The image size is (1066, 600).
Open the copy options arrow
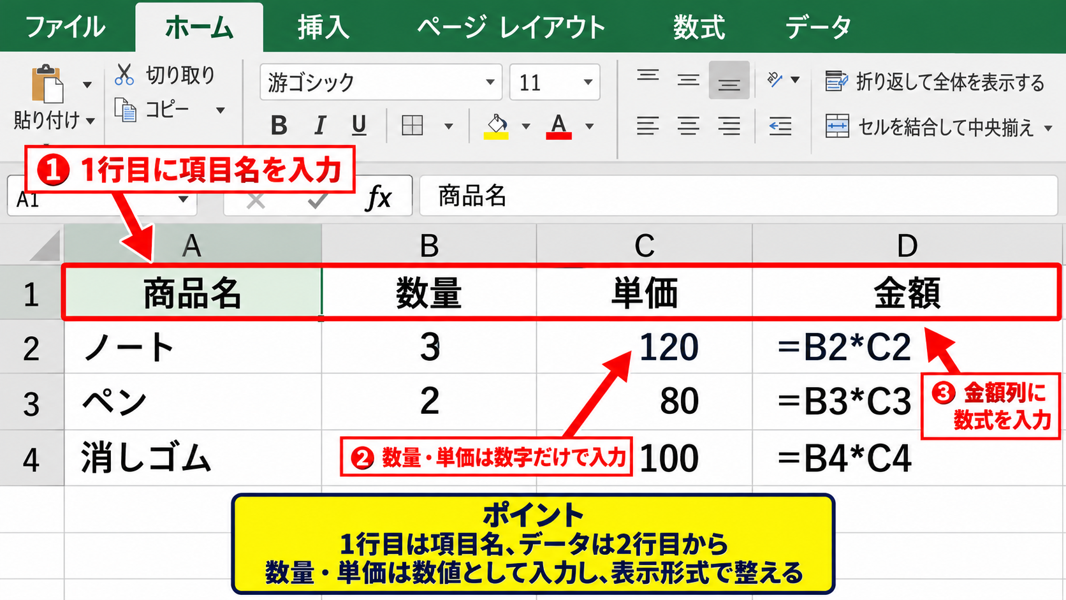pos(221,110)
